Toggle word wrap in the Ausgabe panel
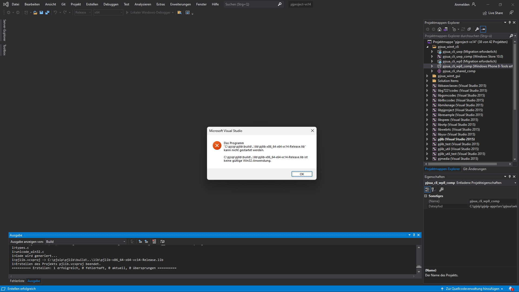Viewport: 519px width, 292px height. (162, 242)
